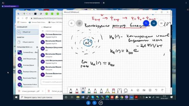Open the three-dot options menu at top right

click(x=186, y=3)
